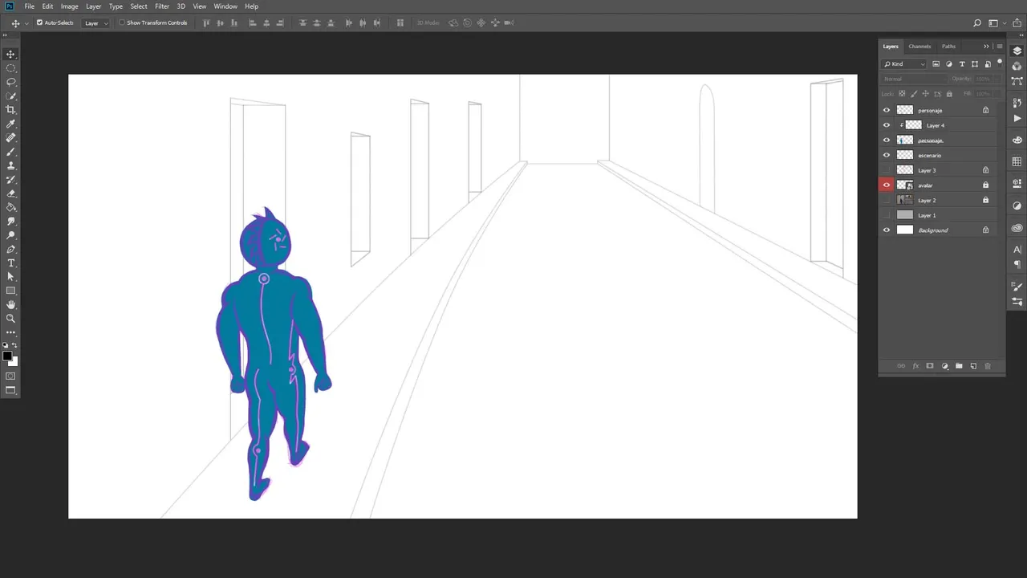Screen dimensions: 1027x578
Task: Switch to the Channels tab
Action: click(919, 47)
